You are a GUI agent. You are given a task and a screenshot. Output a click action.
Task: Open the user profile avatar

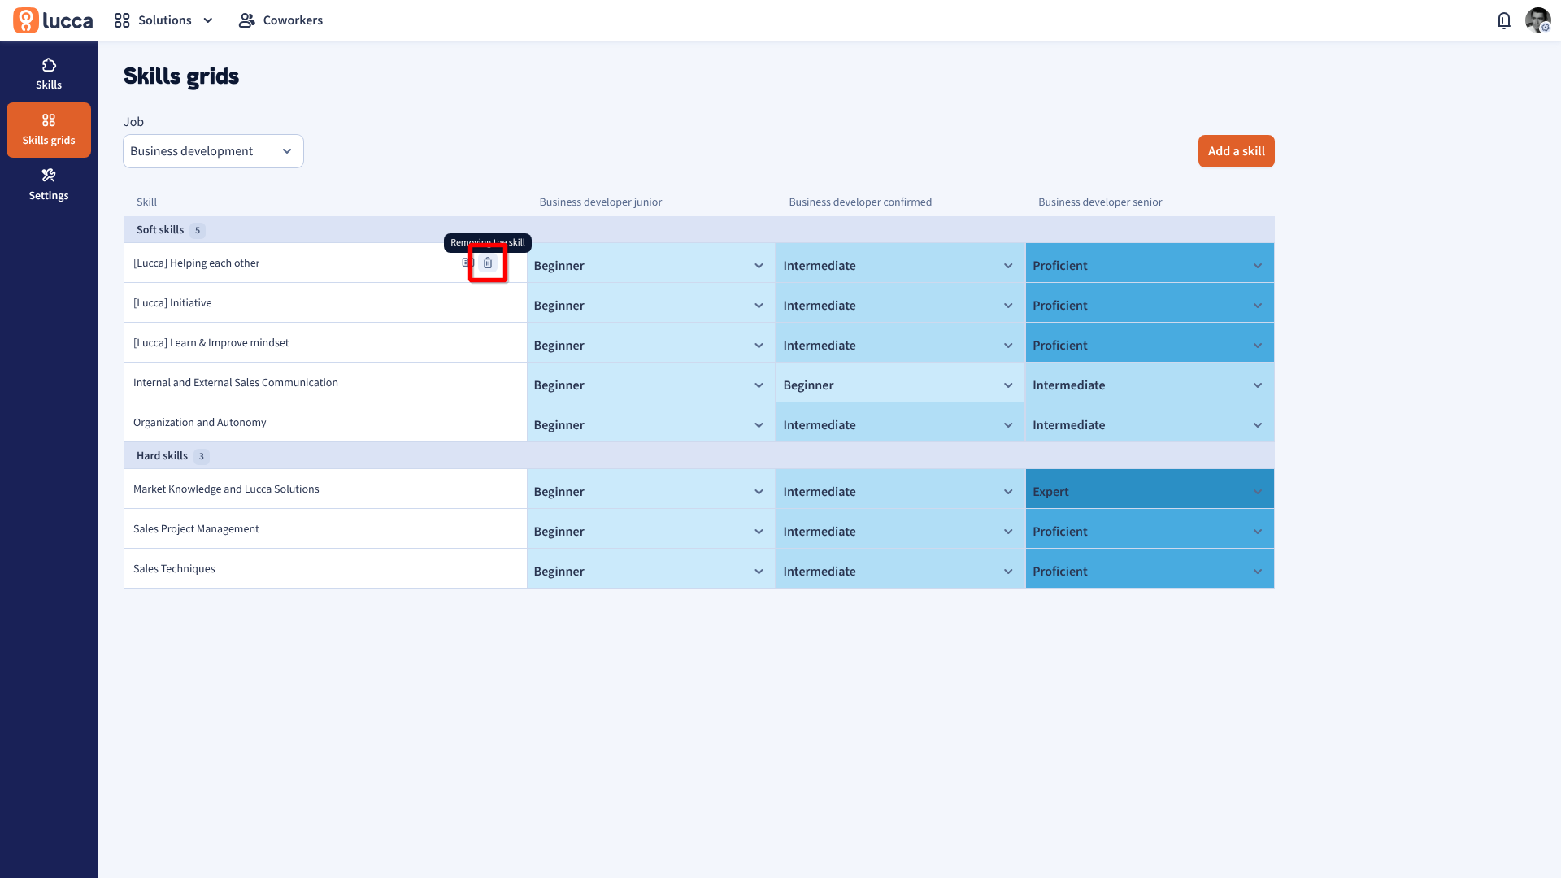click(1537, 20)
